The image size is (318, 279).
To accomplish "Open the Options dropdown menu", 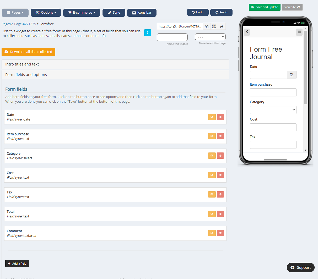I will click(46, 12).
